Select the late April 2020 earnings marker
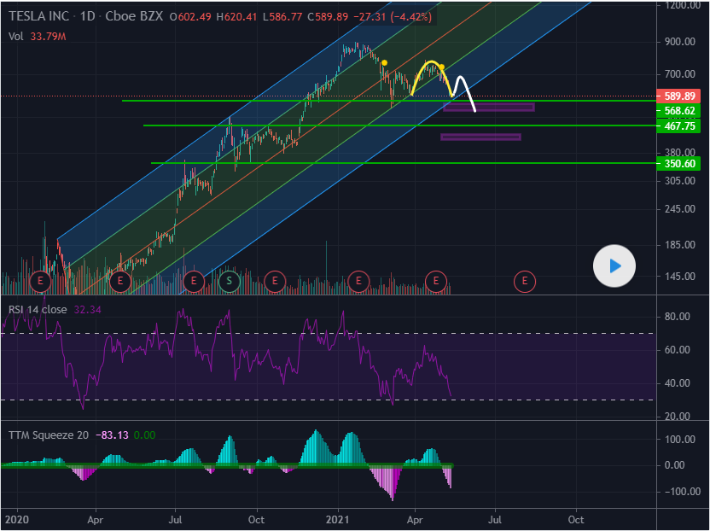This screenshot has height=531, width=710. tap(120, 280)
